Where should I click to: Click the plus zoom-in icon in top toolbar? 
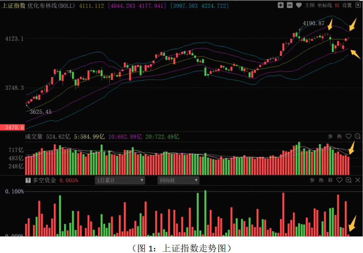point(281,5)
